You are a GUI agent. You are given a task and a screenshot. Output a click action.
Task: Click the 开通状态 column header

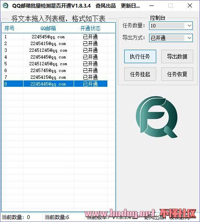[x=90, y=28]
